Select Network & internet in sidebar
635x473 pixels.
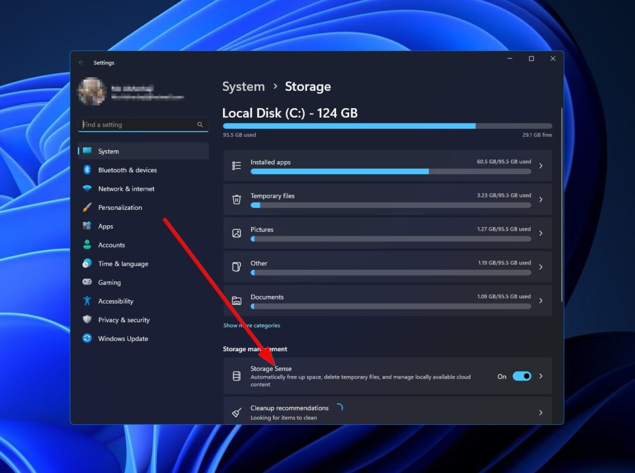pos(125,188)
